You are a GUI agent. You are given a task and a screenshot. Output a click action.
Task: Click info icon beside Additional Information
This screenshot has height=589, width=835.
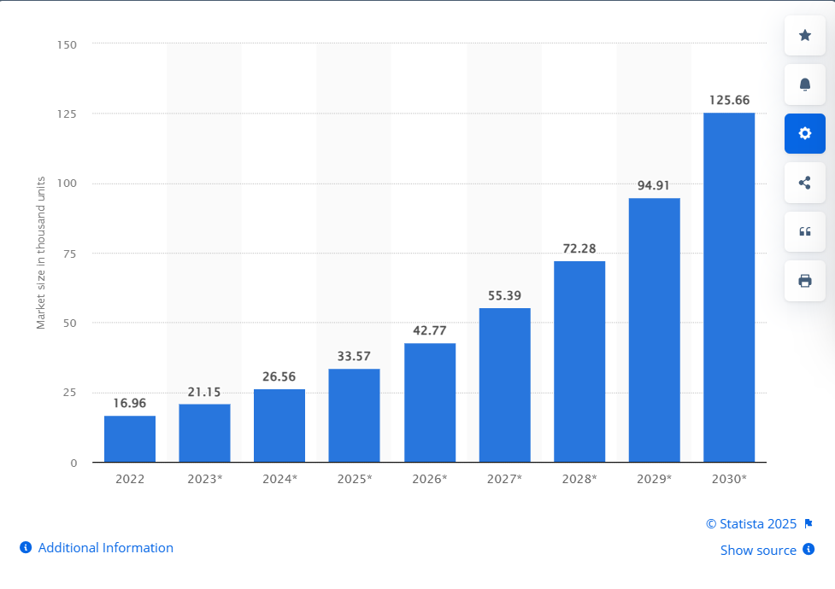pyautogui.click(x=26, y=547)
